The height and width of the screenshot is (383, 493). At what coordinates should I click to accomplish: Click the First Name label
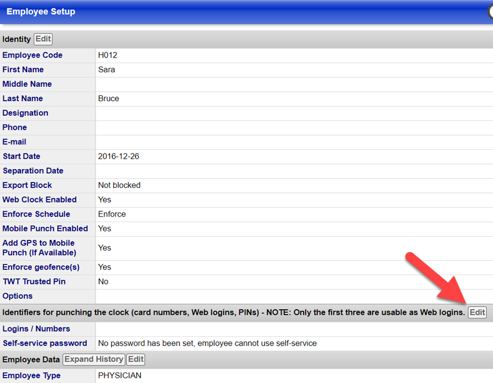click(23, 70)
